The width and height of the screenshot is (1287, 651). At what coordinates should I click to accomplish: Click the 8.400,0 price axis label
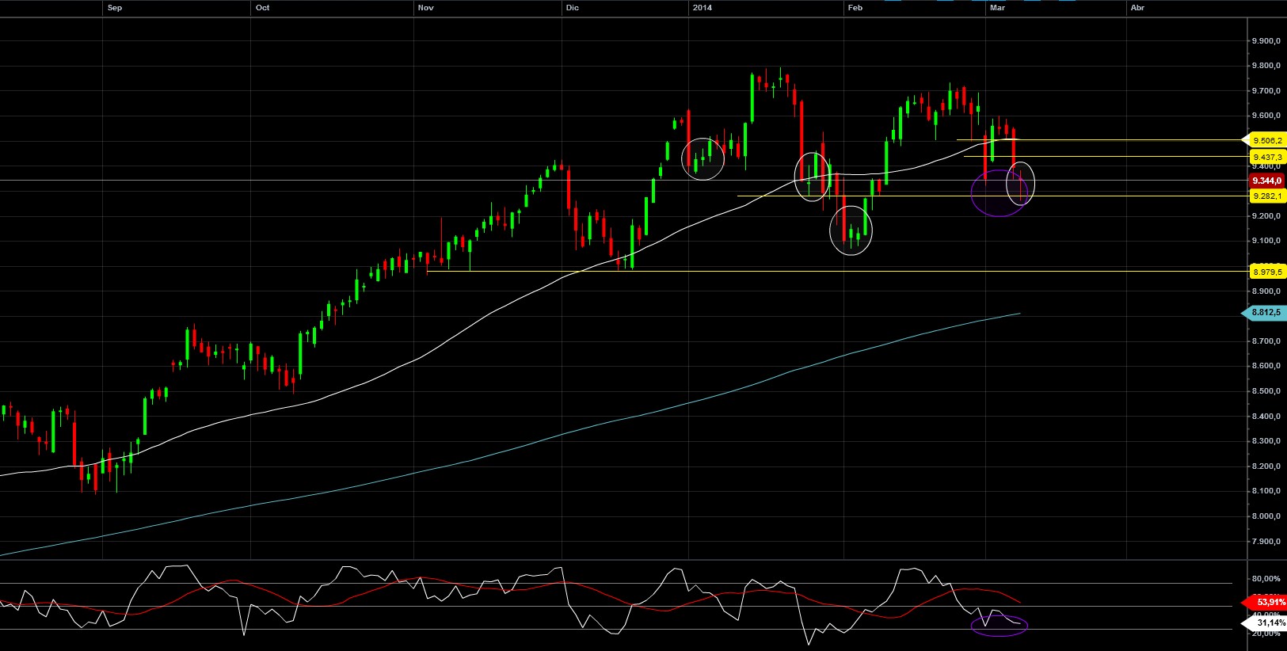1266,416
